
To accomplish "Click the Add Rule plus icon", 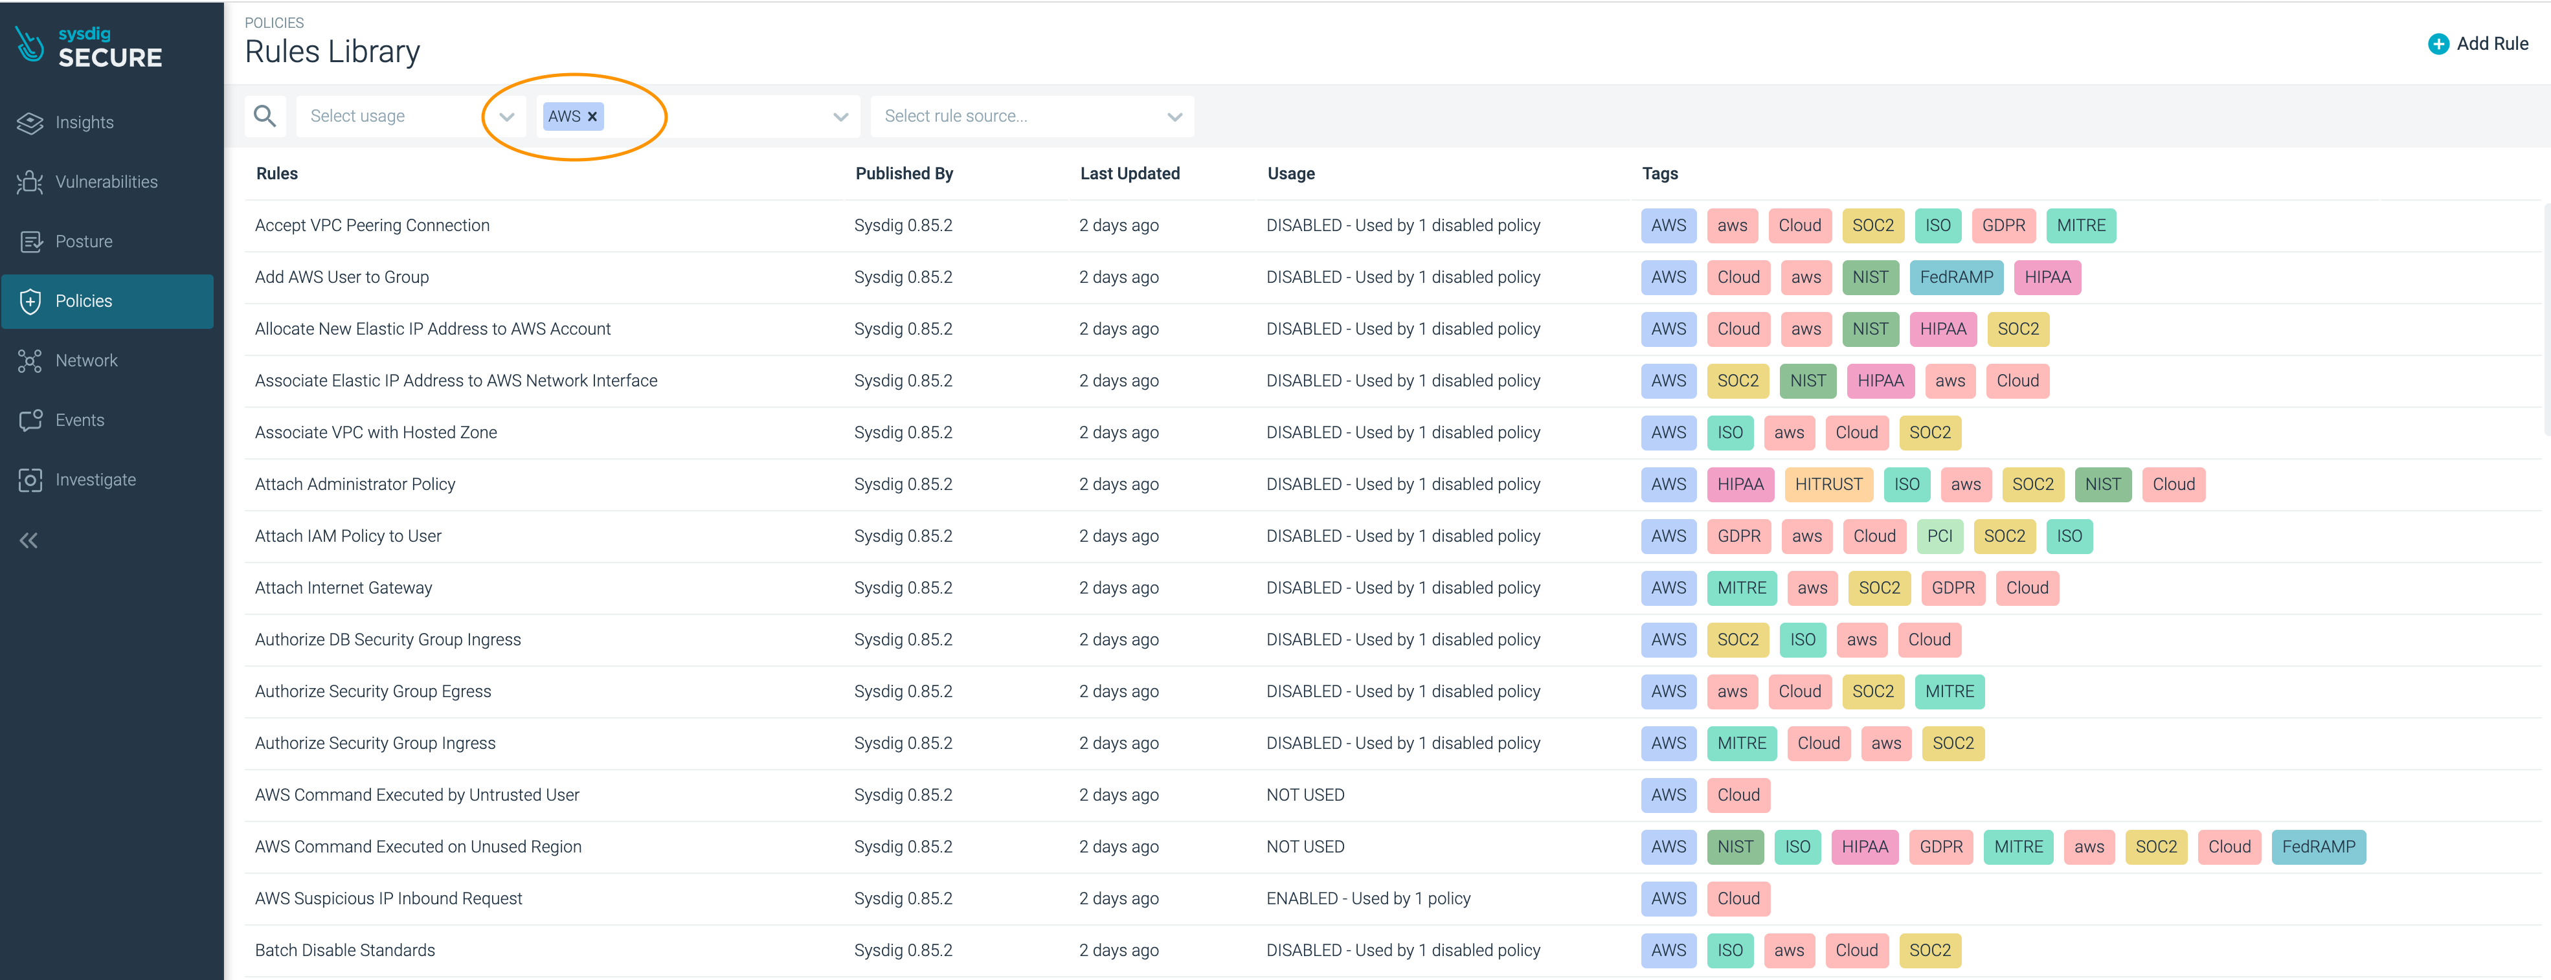I will point(2438,43).
